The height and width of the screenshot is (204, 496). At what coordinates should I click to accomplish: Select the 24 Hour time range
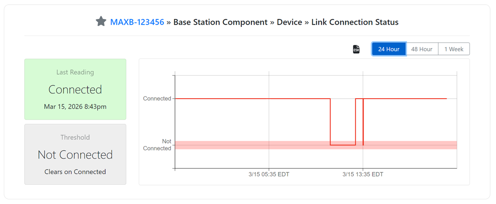389,49
